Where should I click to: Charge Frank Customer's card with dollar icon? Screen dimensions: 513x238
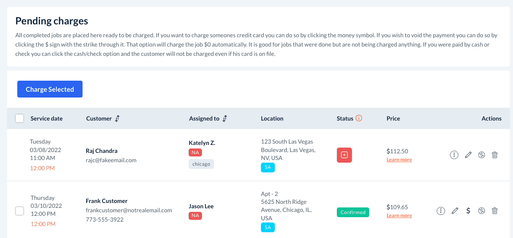click(468, 211)
